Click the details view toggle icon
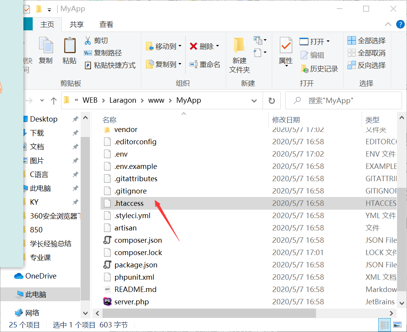407x332 pixels. pos(385,325)
